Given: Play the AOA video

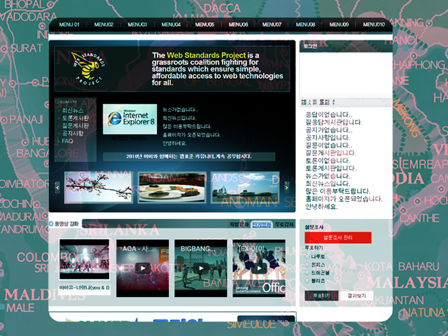Looking at the screenshot, I should coord(142,268).
